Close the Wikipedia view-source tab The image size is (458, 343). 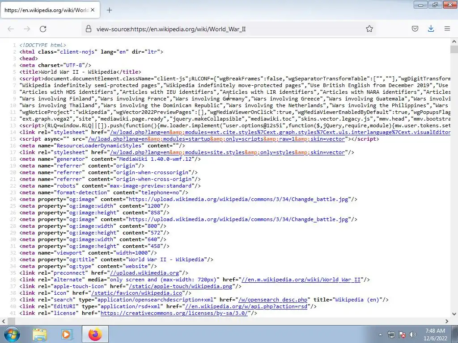pos(93,10)
